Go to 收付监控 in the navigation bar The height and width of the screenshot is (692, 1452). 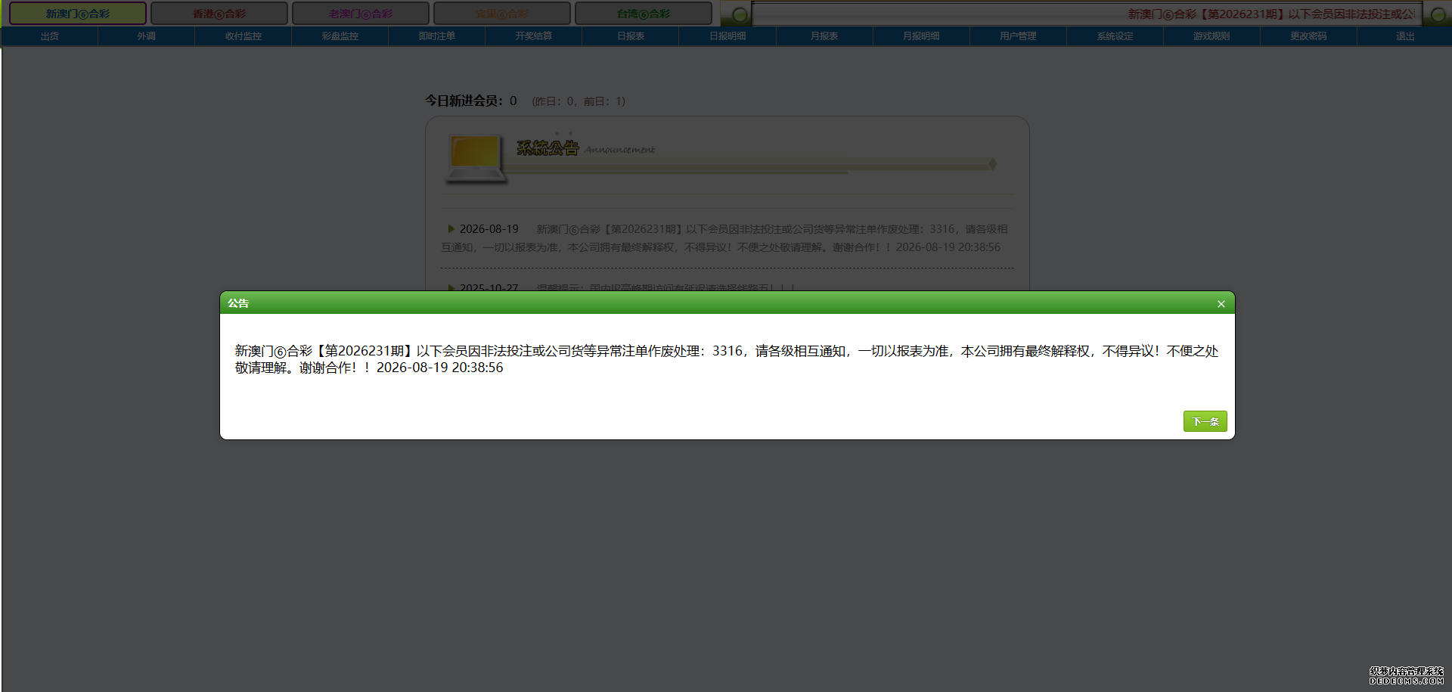244,36
